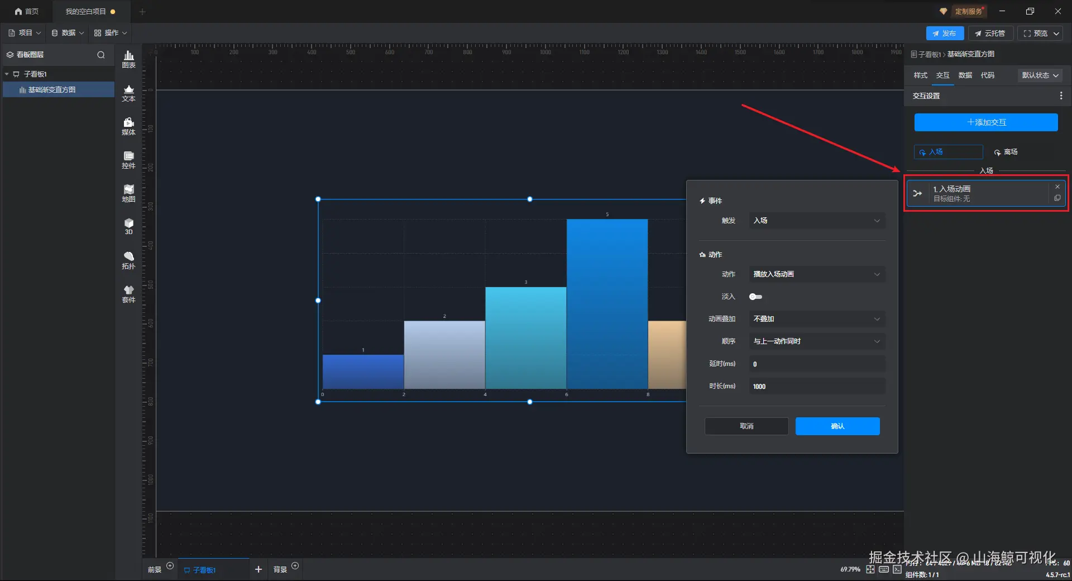Open the 文本 text component panel

tap(128, 93)
